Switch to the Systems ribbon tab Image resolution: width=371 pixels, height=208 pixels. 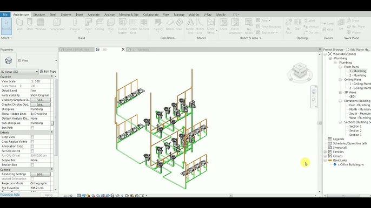point(66,15)
